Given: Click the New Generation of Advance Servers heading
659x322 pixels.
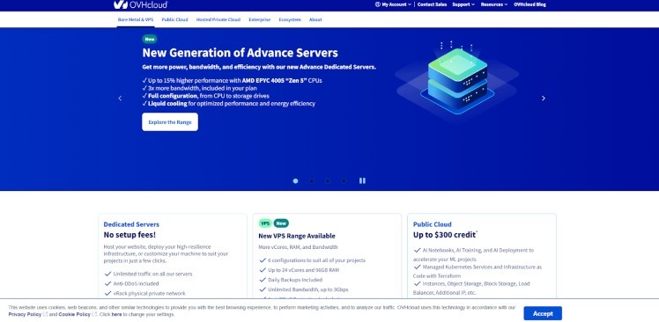Looking at the screenshot, I should pos(240,53).
